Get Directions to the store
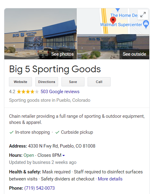 click(47, 82)
